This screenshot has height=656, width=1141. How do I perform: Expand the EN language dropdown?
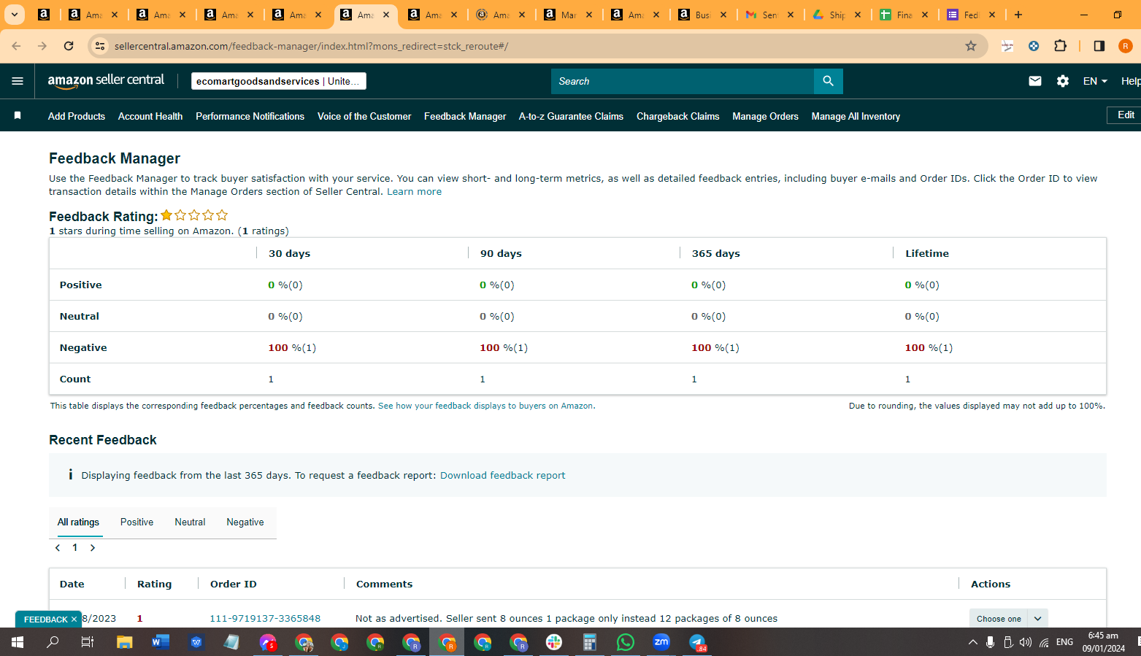pos(1095,81)
